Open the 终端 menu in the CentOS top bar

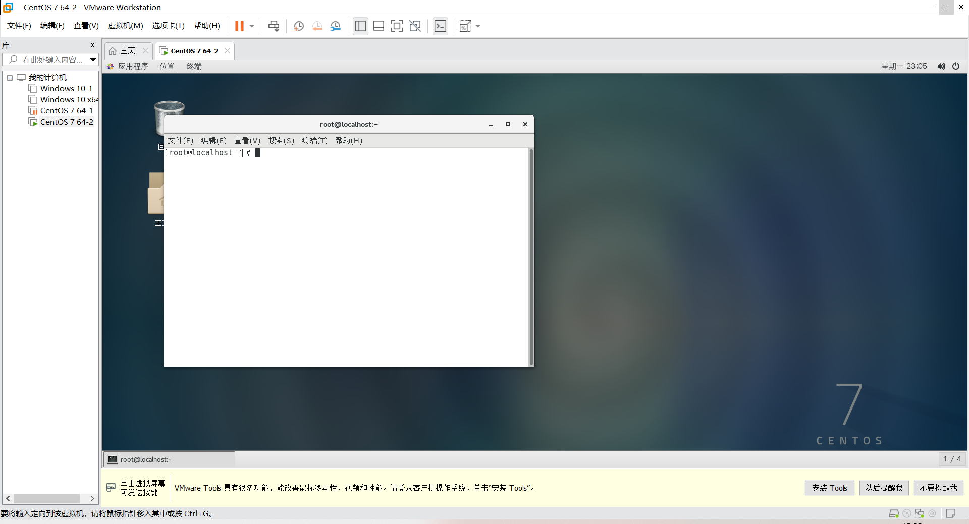[x=194, y=66]
